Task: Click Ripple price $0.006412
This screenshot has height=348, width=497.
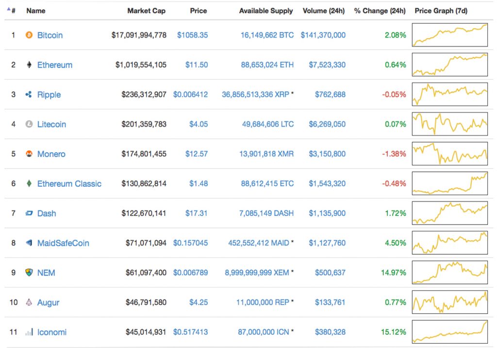Action: (x=190, y=95)
